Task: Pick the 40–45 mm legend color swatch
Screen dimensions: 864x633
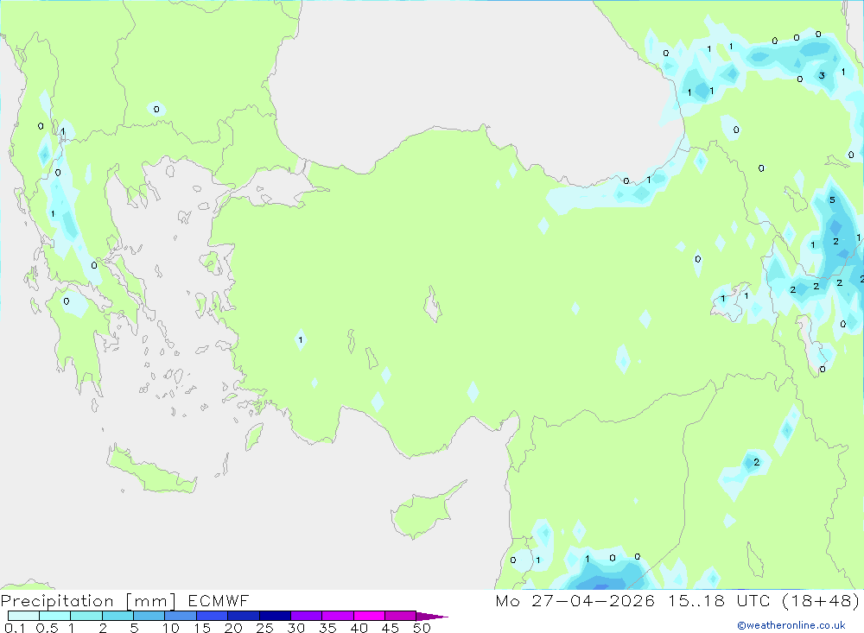Action: click(x=369, y=616)
